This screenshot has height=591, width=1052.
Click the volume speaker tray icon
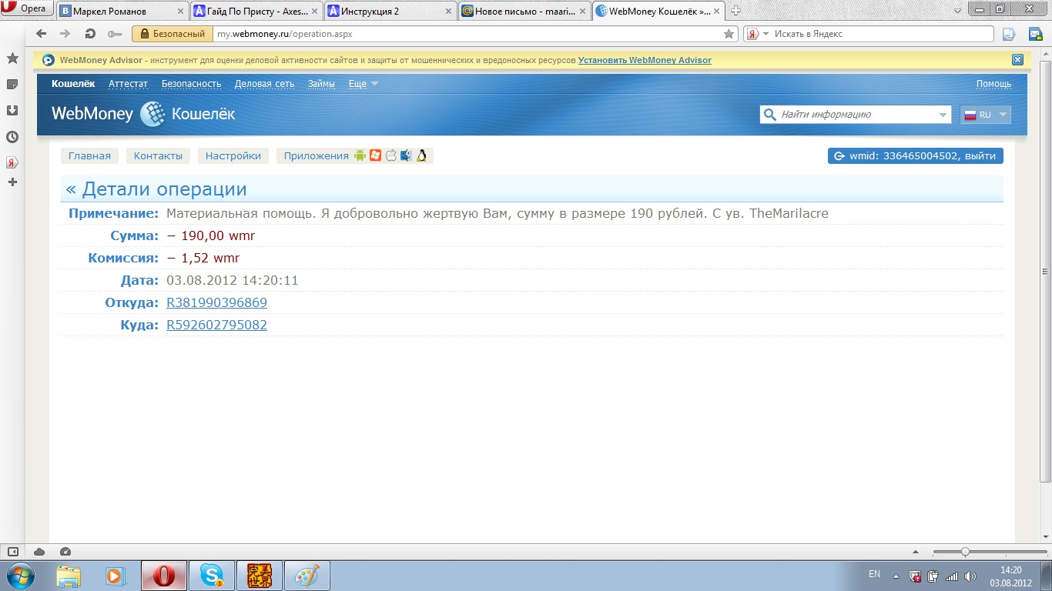(970, 576)
